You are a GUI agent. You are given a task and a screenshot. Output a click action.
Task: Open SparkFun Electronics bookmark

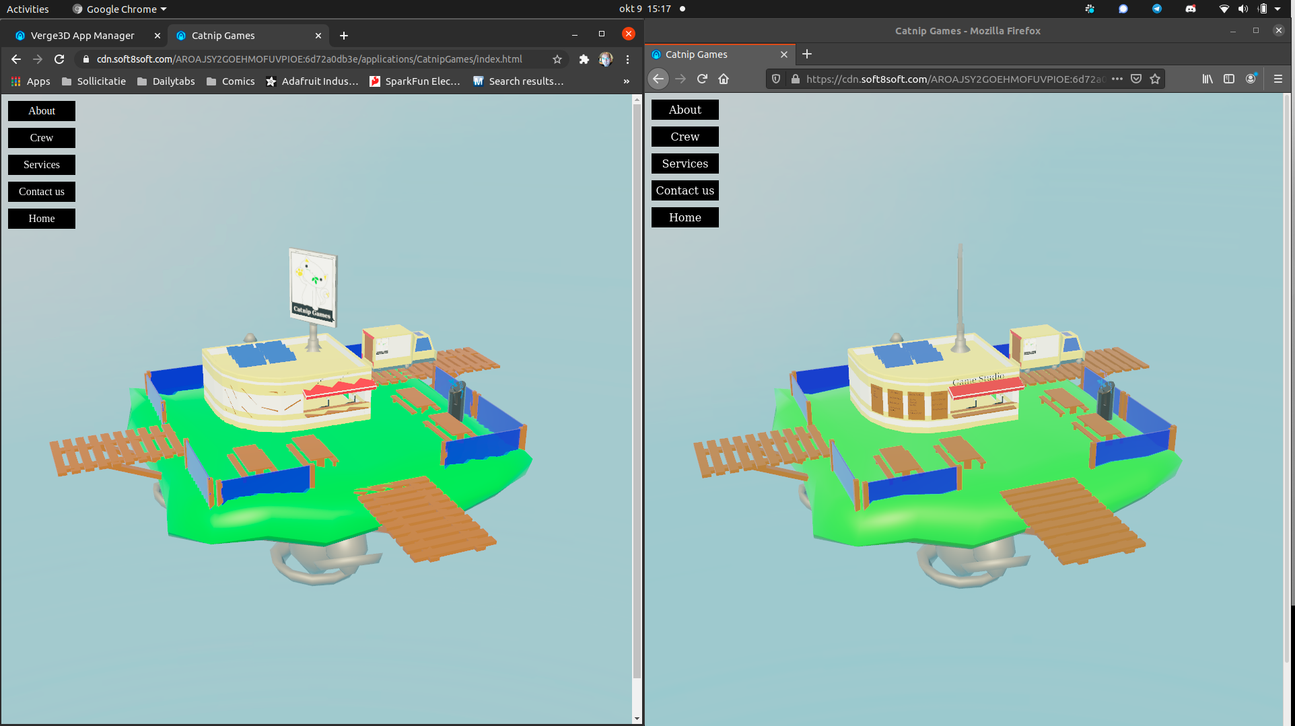tap(415, 81)
